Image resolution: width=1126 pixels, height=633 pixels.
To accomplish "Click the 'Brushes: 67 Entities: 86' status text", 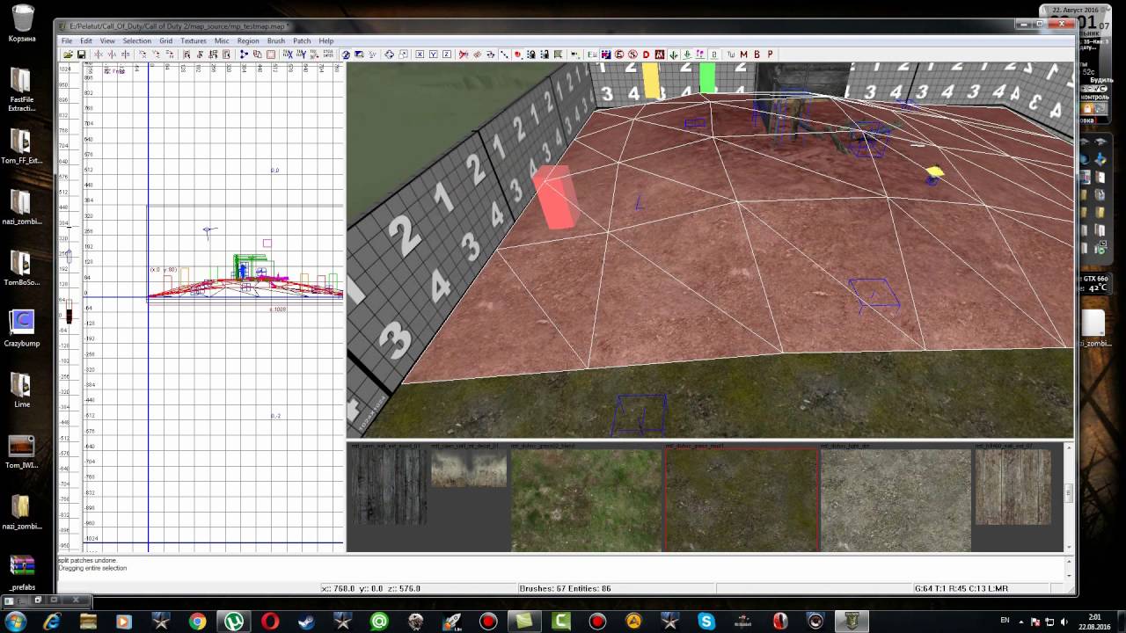I will click(x=565, y=588).
